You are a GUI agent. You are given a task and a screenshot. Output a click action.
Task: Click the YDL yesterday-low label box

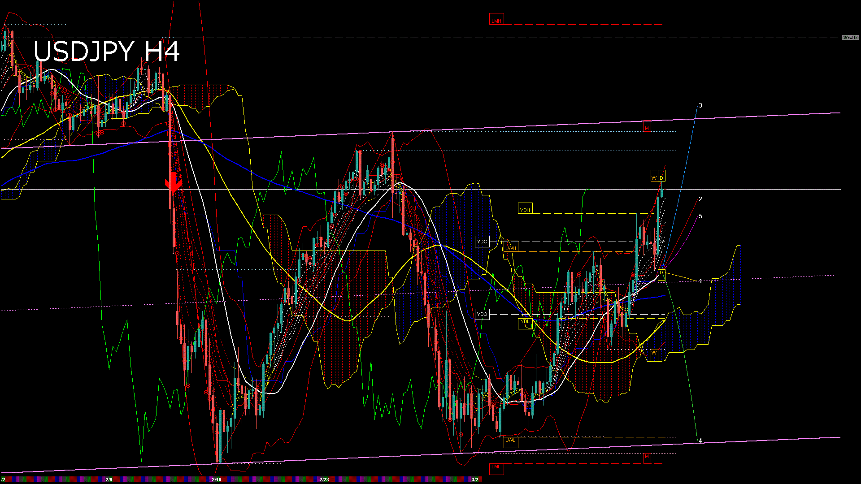525,322
